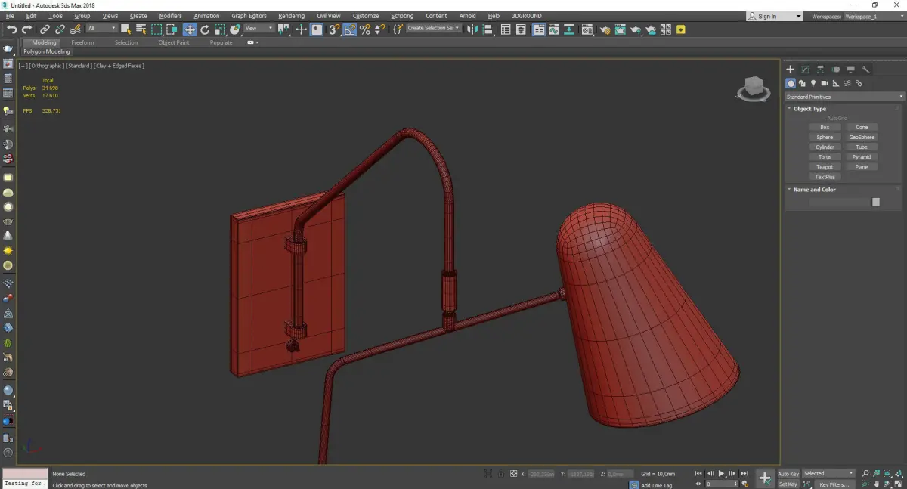Click the Key Filters button
This screenshot has width=907, height=489.
tap(833, 484)
